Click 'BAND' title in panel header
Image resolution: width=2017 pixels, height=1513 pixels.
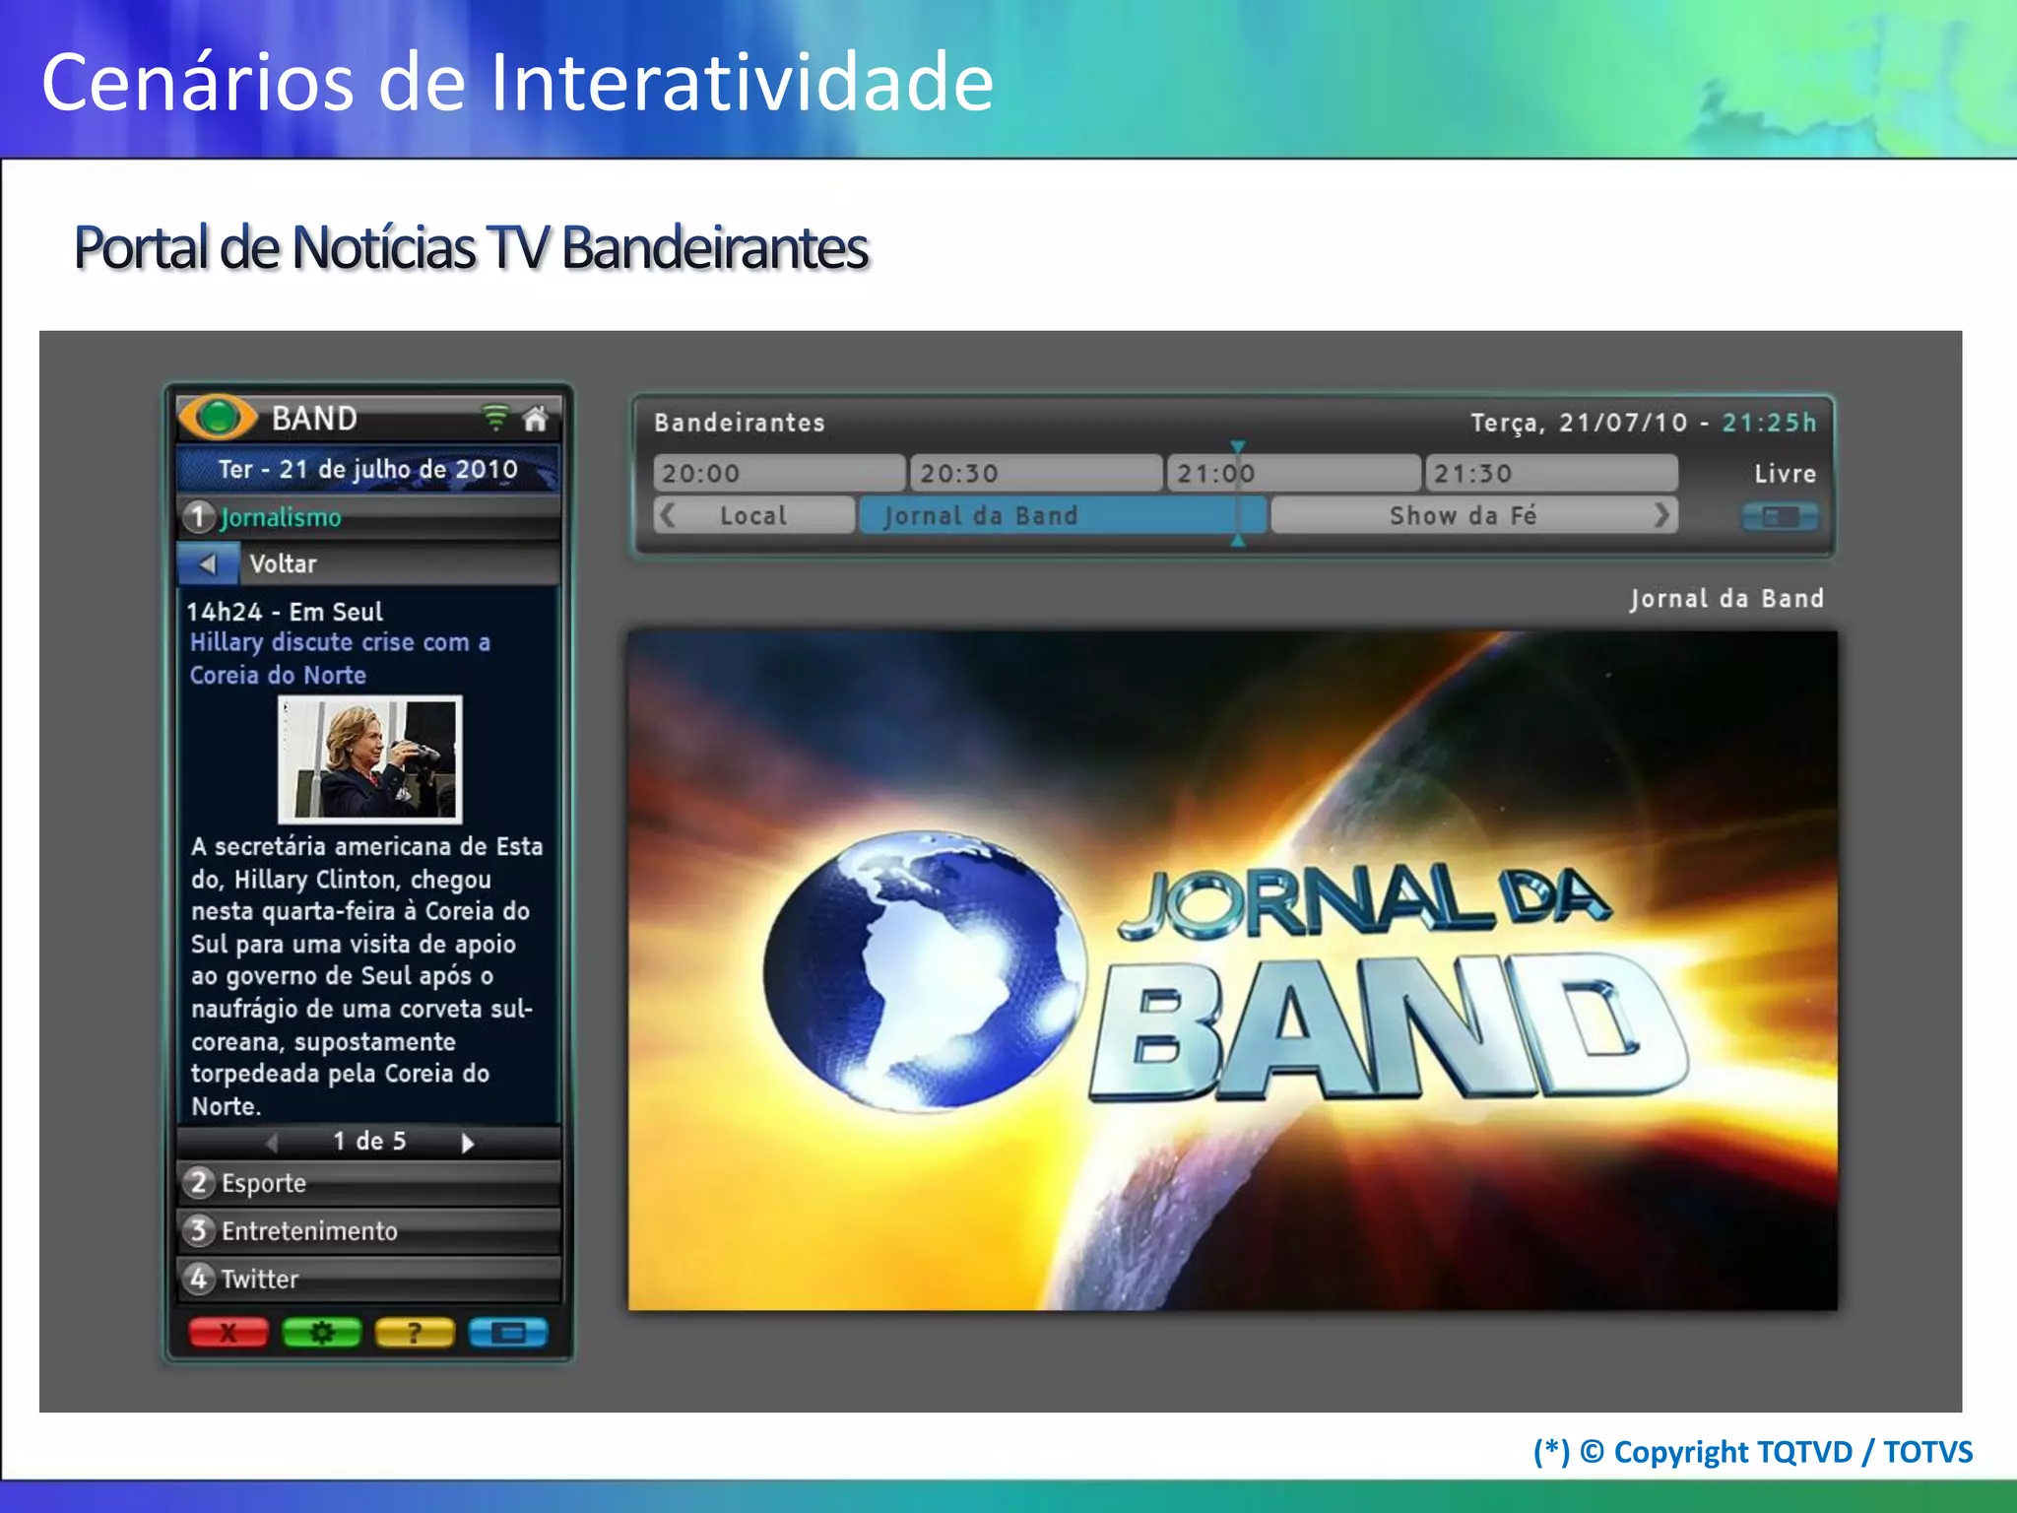click(x=315, y=419)
